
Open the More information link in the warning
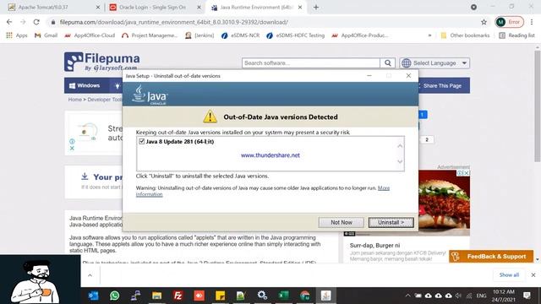point(383,188)
